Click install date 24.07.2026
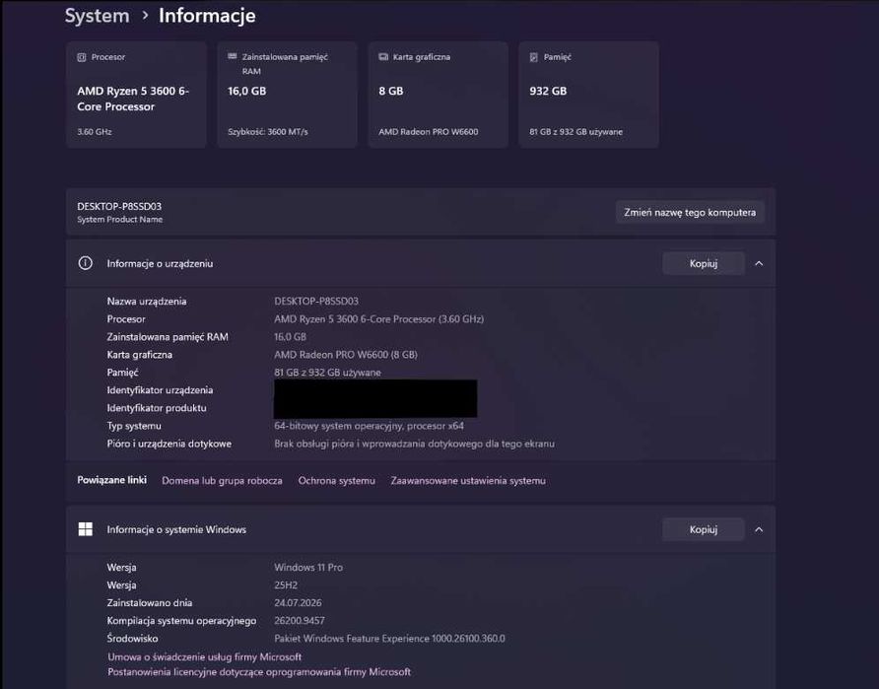This screenshot has width=879, height=689. point(298,602)
